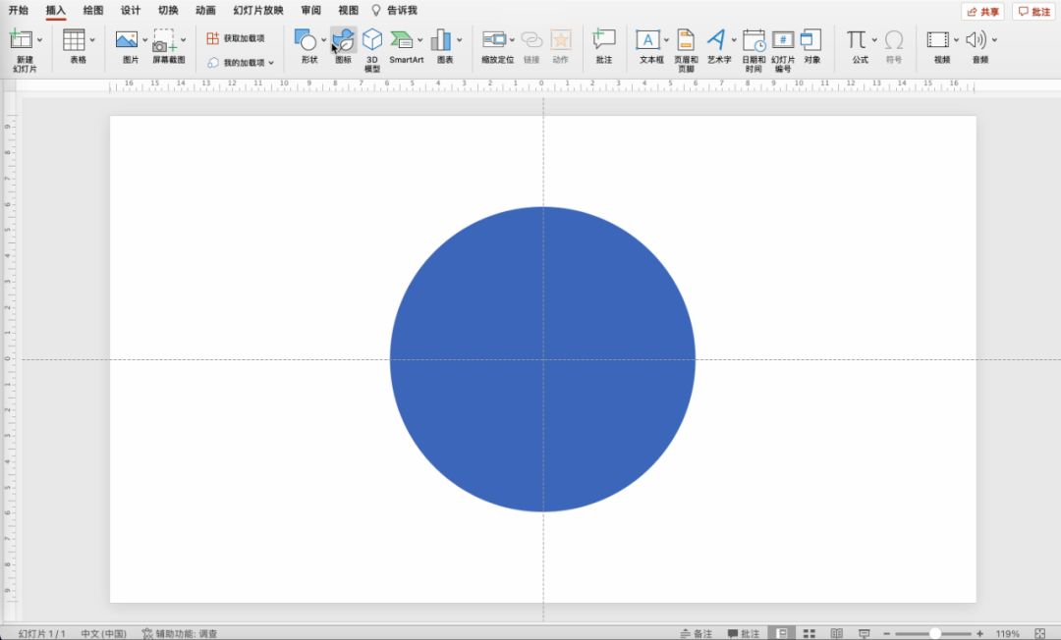Click Tell Me (告诉我) search box
The height and width of the screenshot is (640, 1061).
[395, 10]
